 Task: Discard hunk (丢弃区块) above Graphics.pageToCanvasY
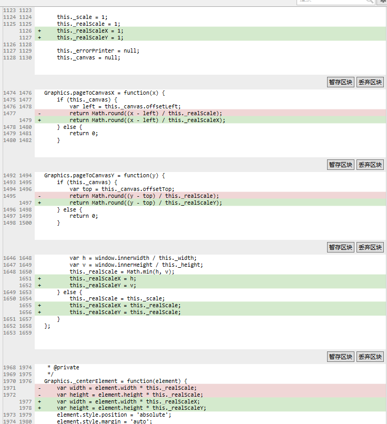click(370, 165)
